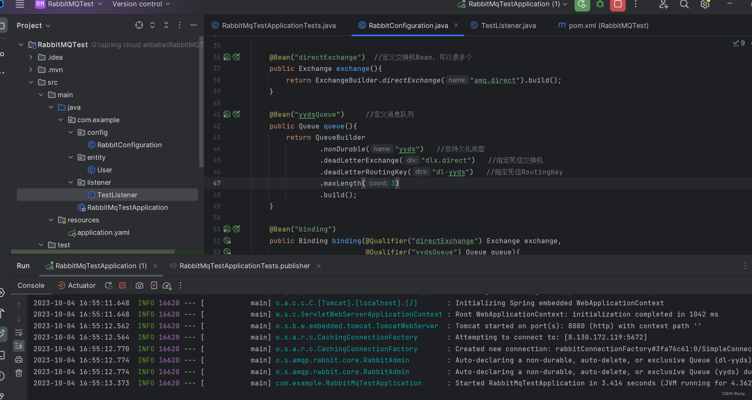Open IDE settings gear icon

click(x=705, y=5)
